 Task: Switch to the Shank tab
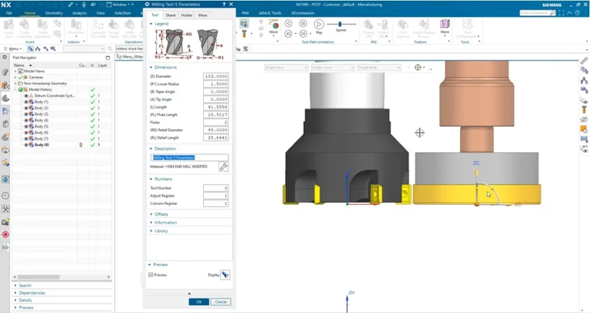pyautogui.click(x=171, y=15)
